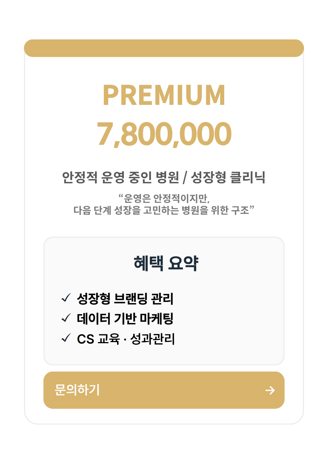This screenshot has width=328, height=464.
Task: Click the 혜택 요약 heading
Action: click(x=166, y=263)
